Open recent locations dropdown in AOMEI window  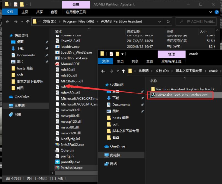(x=22, y=22)
